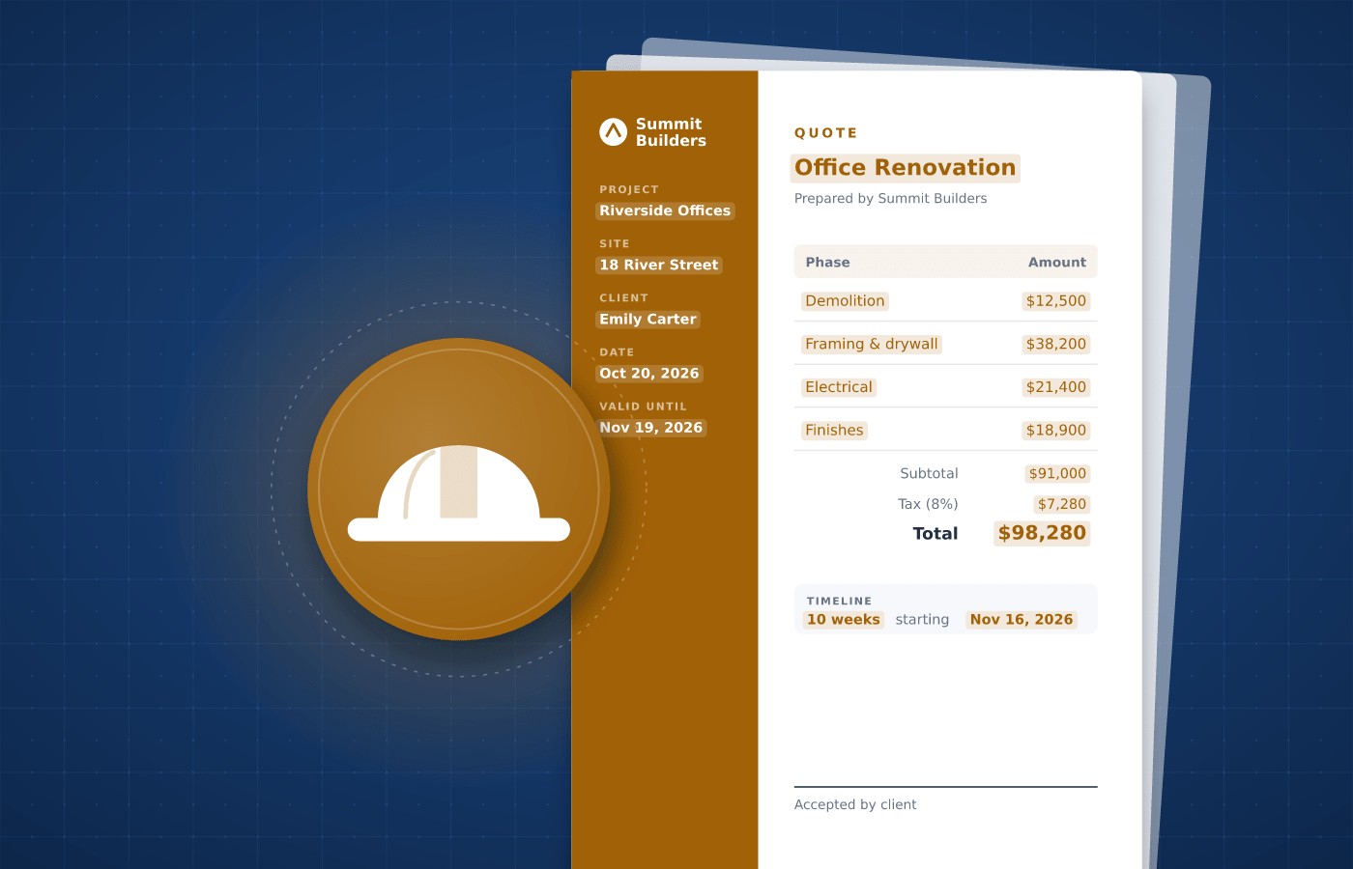Image resolution: width=1353 pixels, height=869 pixels.
Task: Click the Summit Builders company name
Action: (x=671, y=132)
